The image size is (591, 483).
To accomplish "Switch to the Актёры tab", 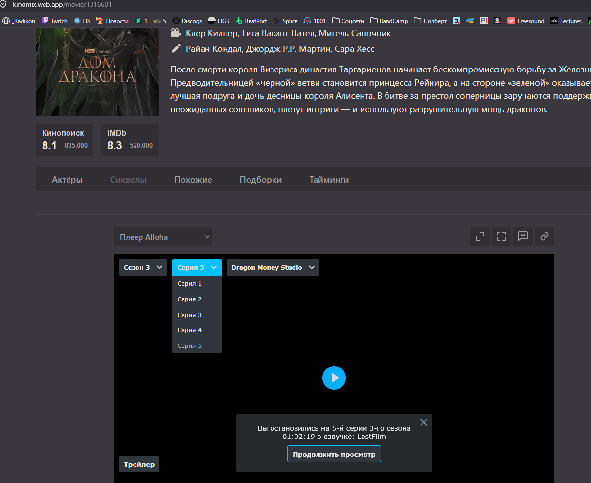I will click(68, 180).
